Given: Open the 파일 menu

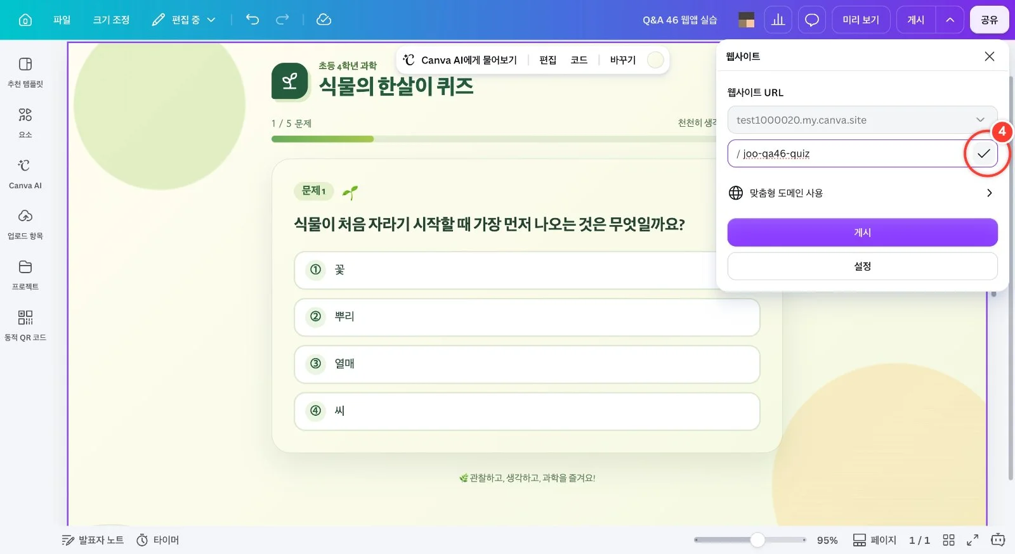Looking at the screenshot, I should pos(62,20).
